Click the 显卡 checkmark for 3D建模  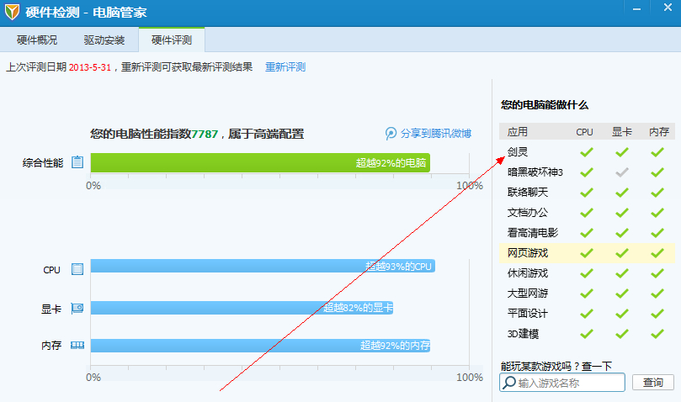[x=622, y=334]
